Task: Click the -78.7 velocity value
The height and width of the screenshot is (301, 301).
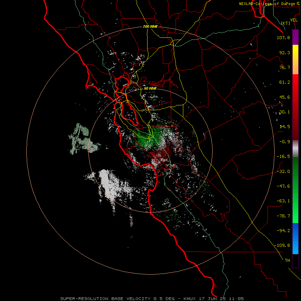Action: tap(283, 216)
